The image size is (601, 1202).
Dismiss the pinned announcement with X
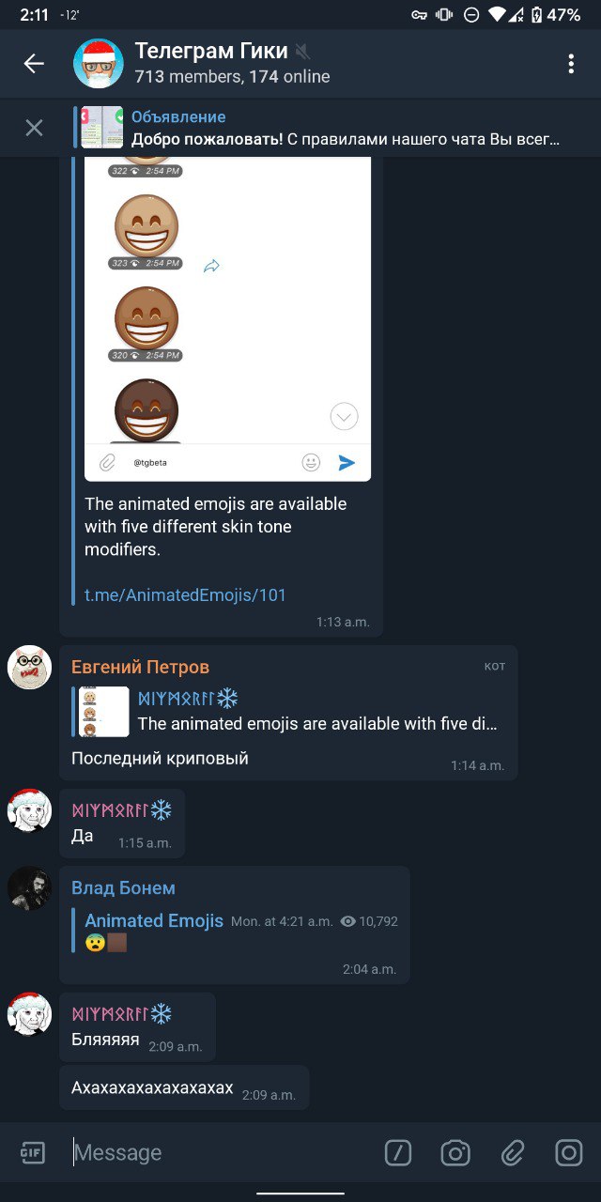[34, 128]
